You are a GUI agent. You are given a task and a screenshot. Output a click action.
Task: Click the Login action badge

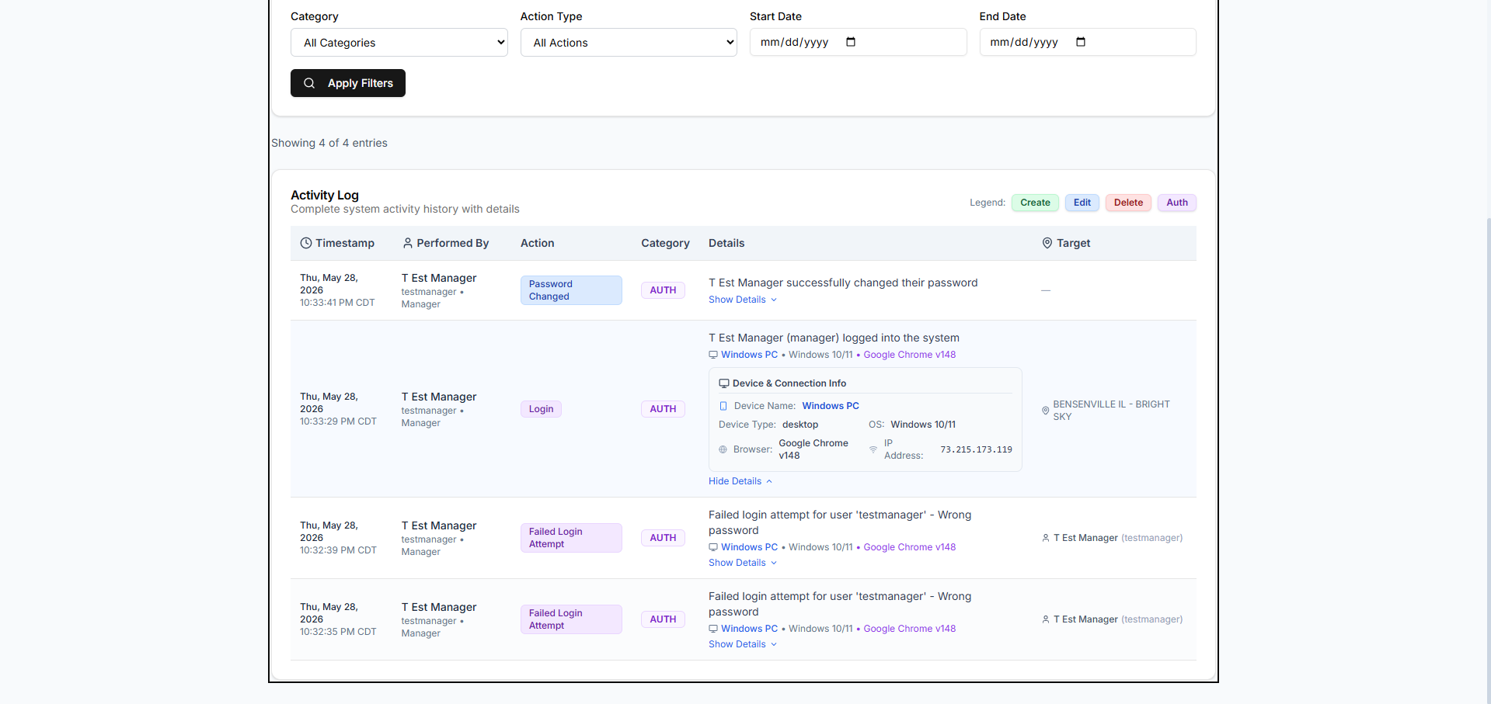tap(541, 409)
